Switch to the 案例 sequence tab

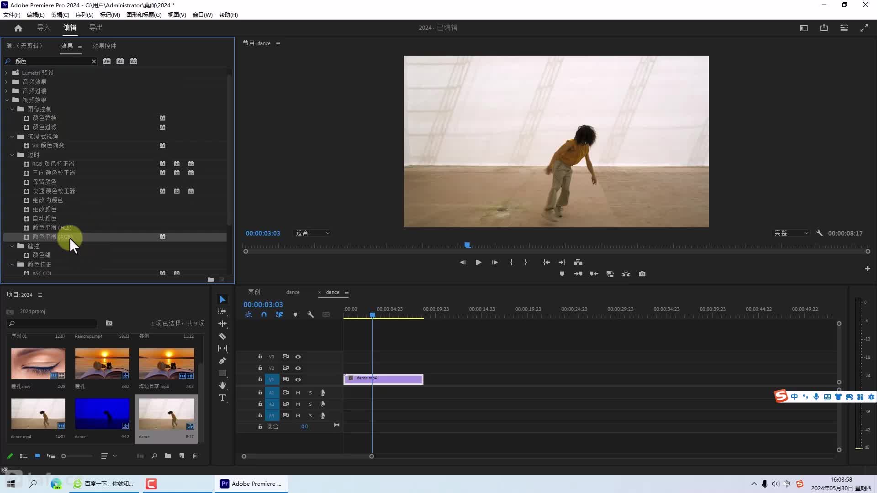pyautogui.click(x=254, y=292)
